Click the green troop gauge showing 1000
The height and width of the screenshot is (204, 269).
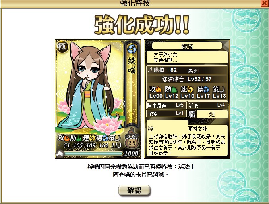(x=93, y=154)
